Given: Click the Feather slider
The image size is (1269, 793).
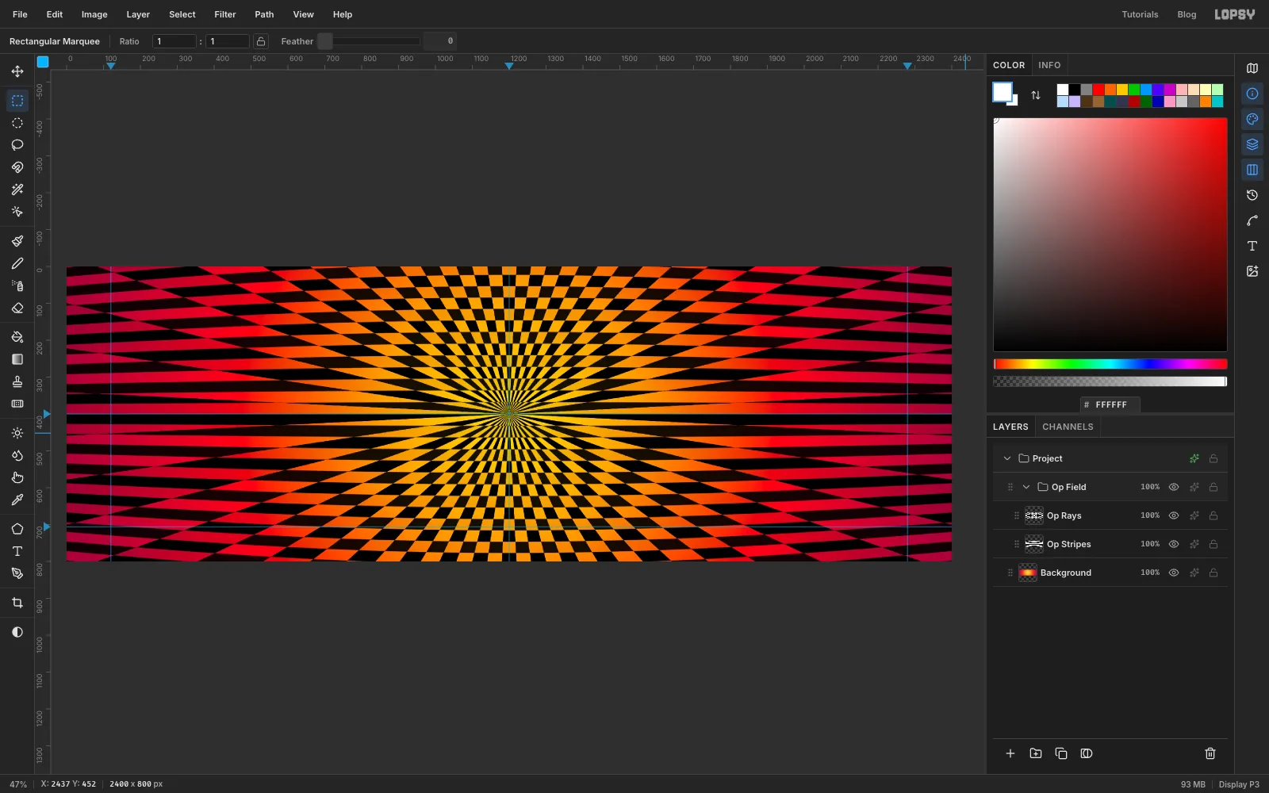Looking at the screenshot, I should pyautogui.click(x=369, y=41).
